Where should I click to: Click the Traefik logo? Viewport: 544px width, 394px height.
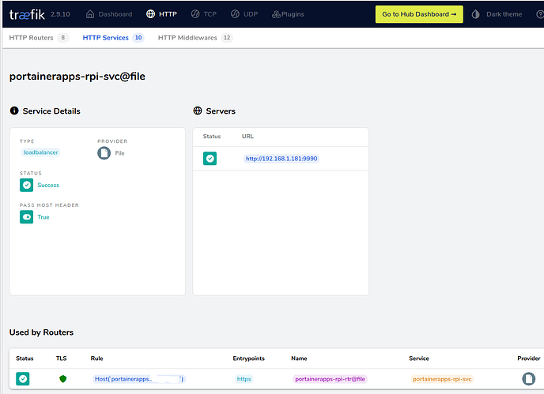tap(27, 14)
